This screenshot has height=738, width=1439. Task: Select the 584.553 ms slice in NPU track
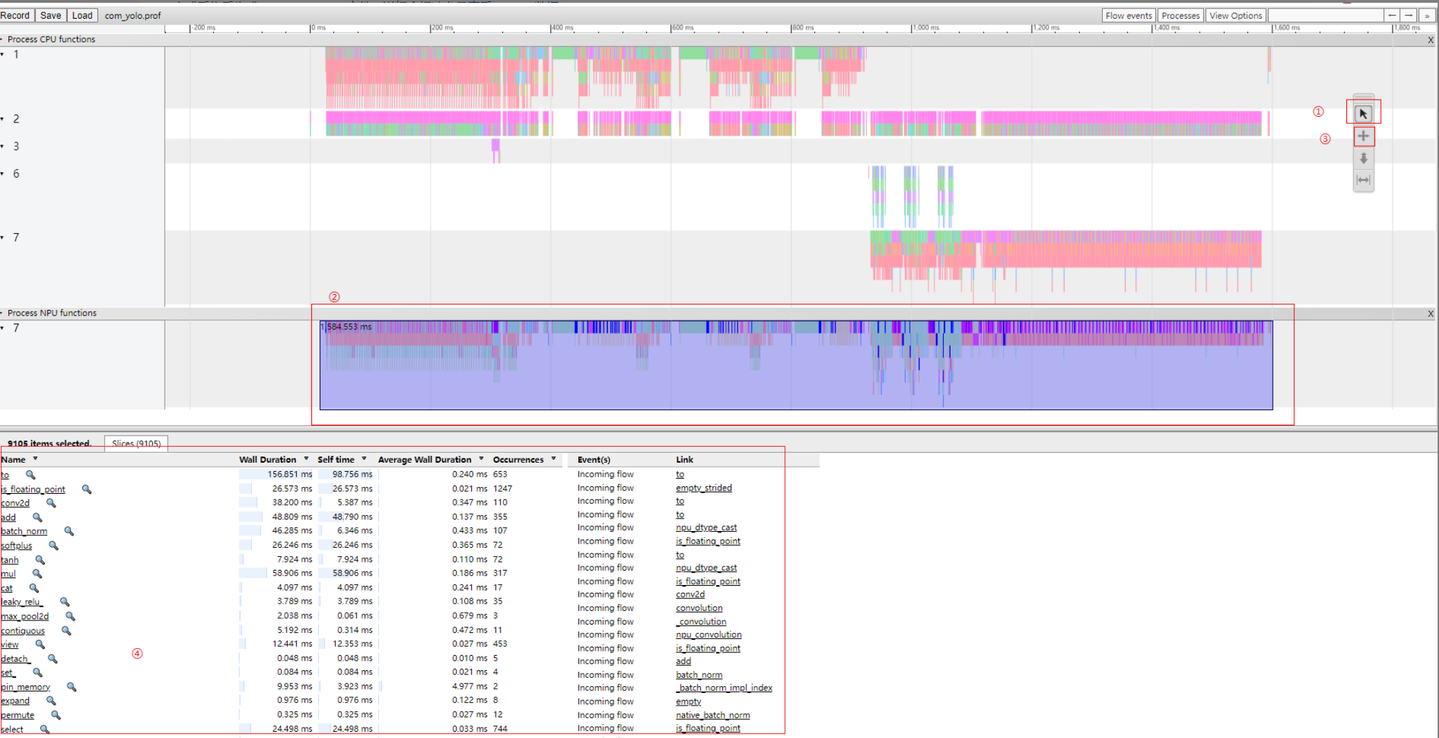pyautogui.click(x=796, y=365)
